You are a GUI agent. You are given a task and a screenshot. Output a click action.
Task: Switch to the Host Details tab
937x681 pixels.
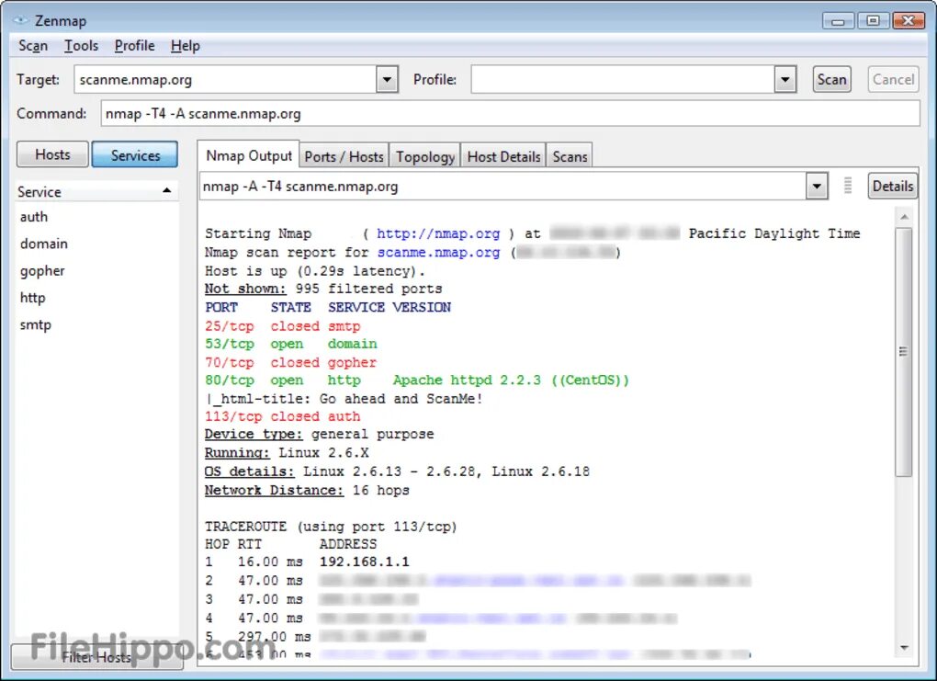point(503,156)
